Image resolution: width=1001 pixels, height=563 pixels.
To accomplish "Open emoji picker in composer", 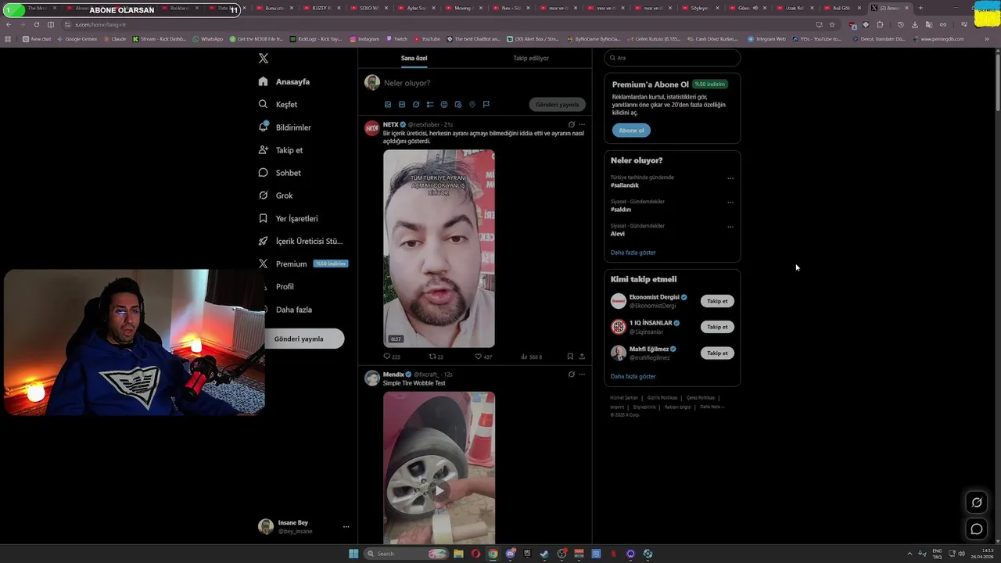I will tap(444, 104).
